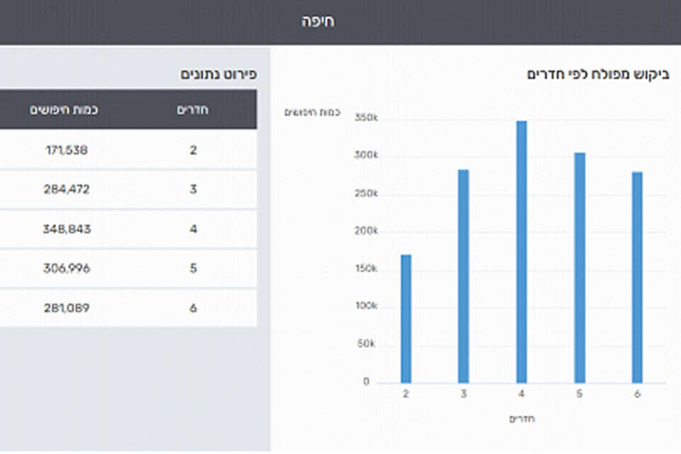Click the chart title ביקוש מפולח לפי חדרים
The width and height of the screenshot is (681, 454).
click(597, 74)
